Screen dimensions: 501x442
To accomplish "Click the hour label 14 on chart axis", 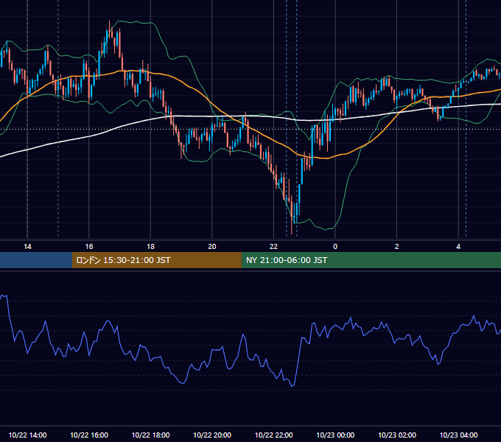I will (27, 247).
